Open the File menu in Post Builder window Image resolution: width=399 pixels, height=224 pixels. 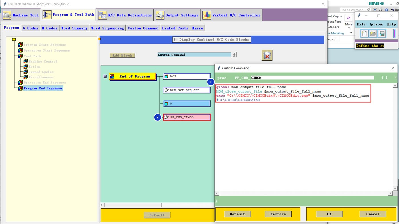(x=361, y=24)
